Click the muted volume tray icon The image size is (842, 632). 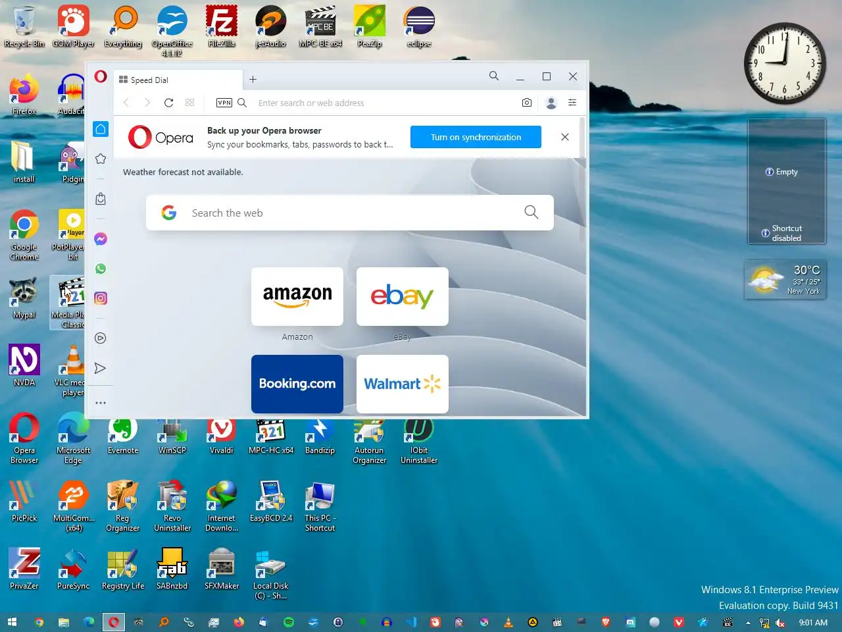780,623
